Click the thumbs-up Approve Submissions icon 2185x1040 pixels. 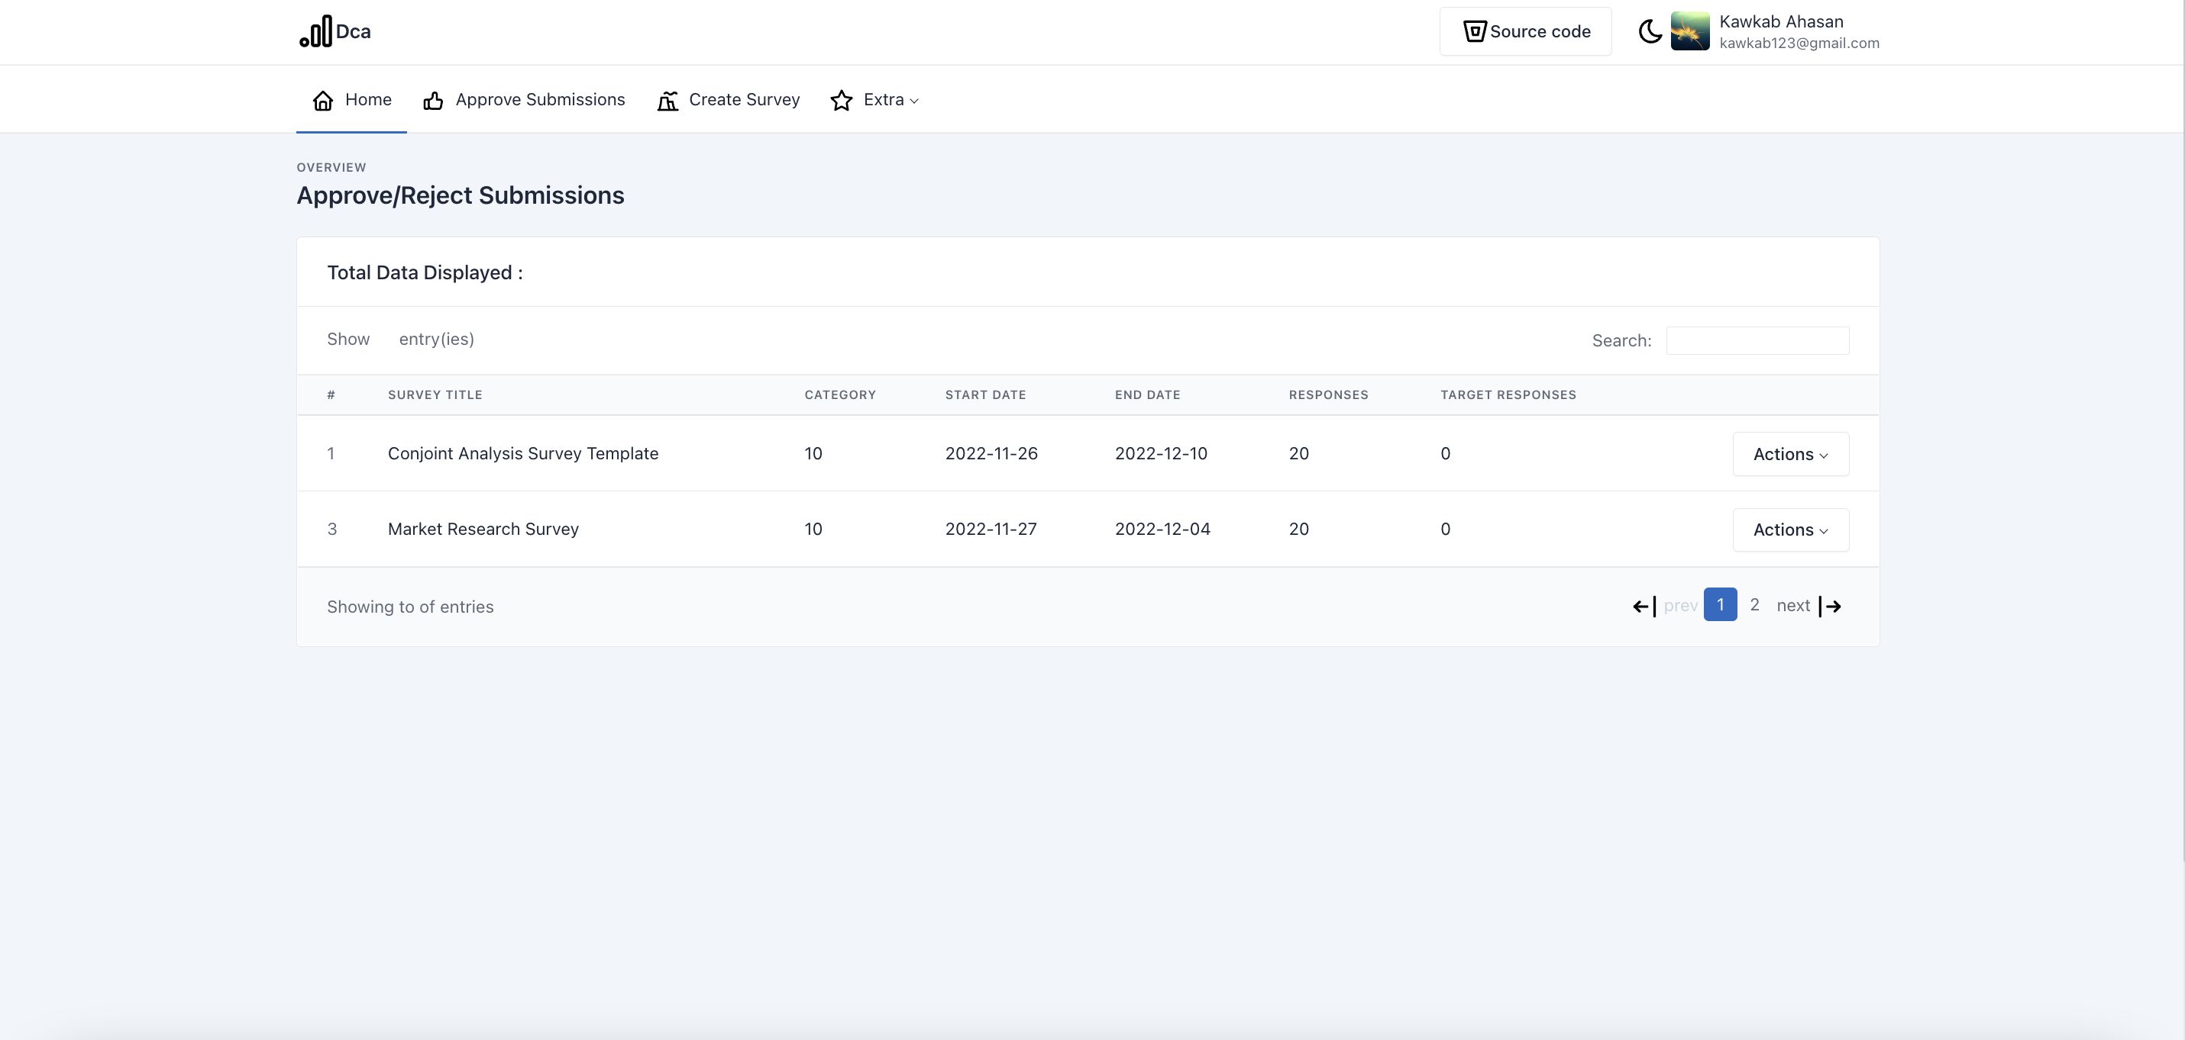(434, 101)
